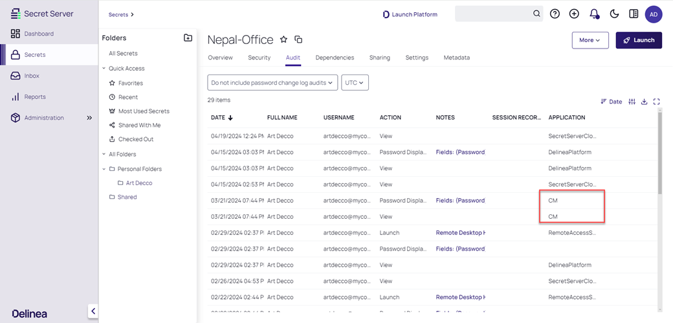Viewport: 673px width, 323px height.
Task: Click the plus create icon in header
Action: point(574,14)
